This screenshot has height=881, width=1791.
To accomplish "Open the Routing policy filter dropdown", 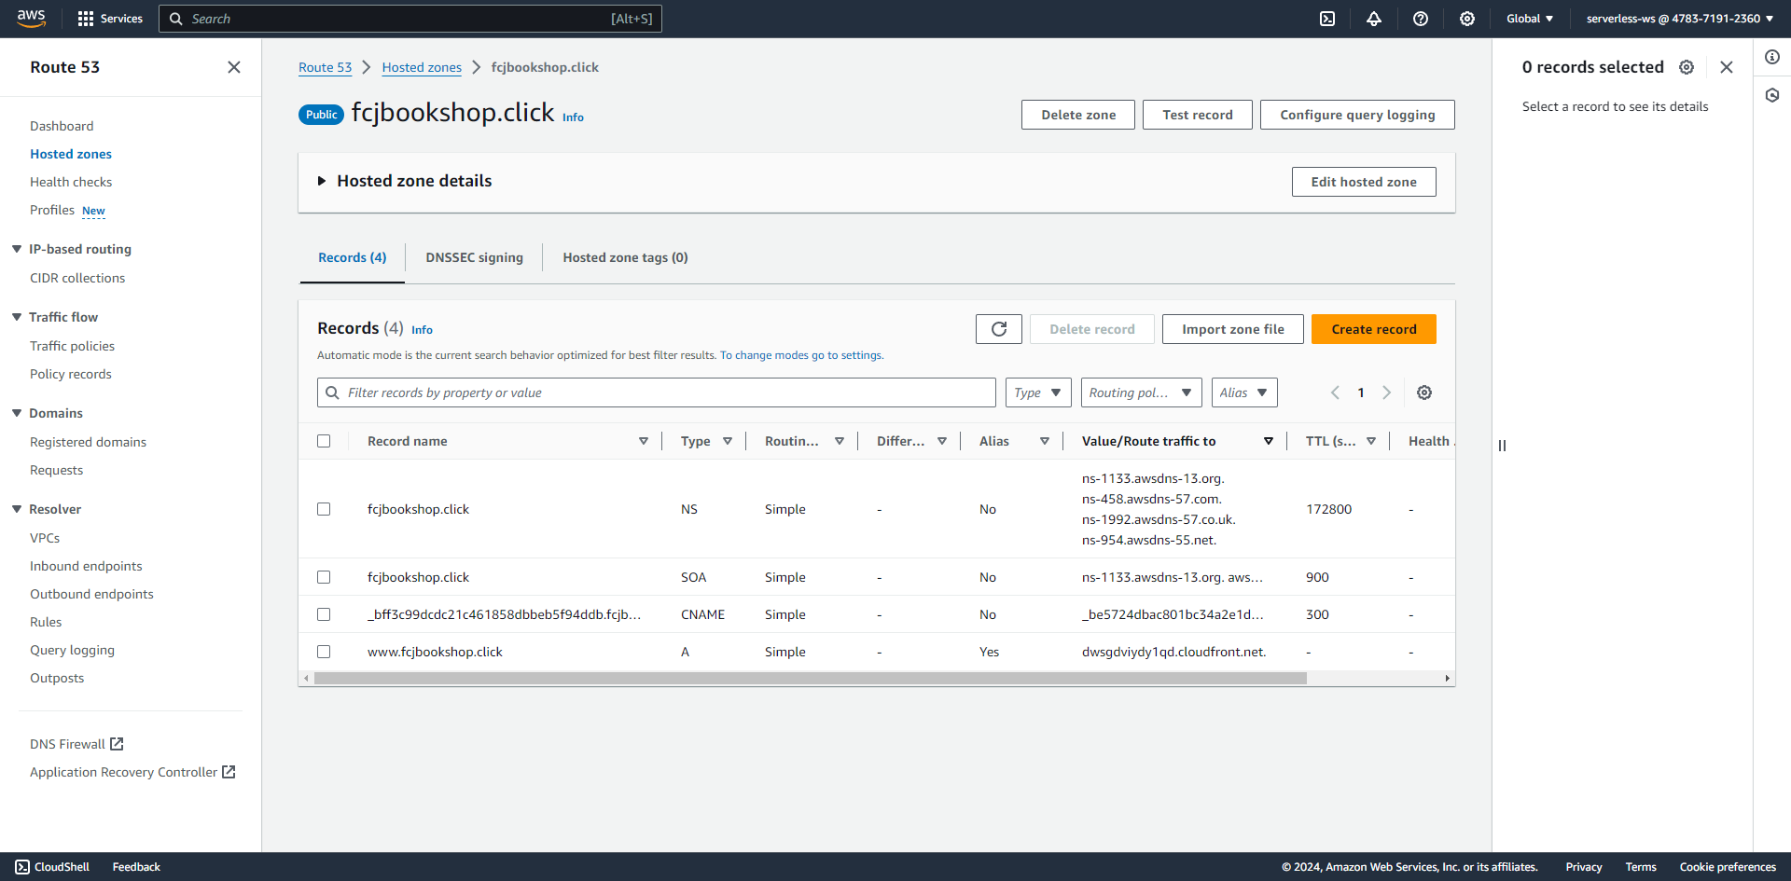I will tap(1141, 392).
